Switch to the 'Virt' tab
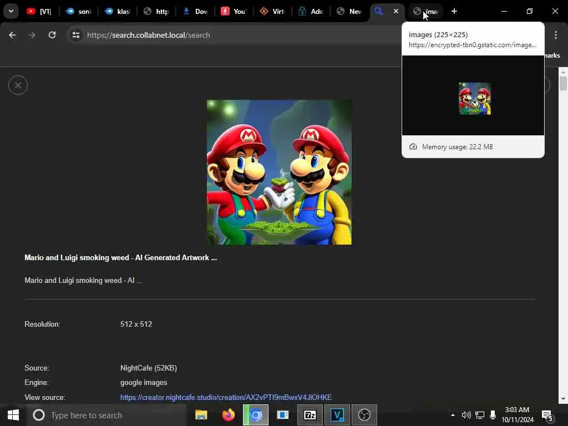568x426 pixels. 272,11
